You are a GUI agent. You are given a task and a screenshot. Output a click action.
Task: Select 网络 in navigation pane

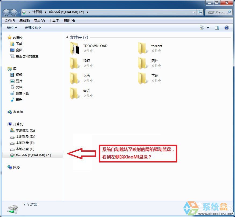13,167
